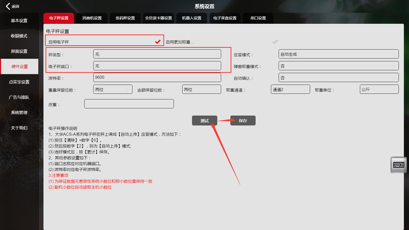
Task: Open the 电子秤端口 dropdown
Action: [157, 66]
